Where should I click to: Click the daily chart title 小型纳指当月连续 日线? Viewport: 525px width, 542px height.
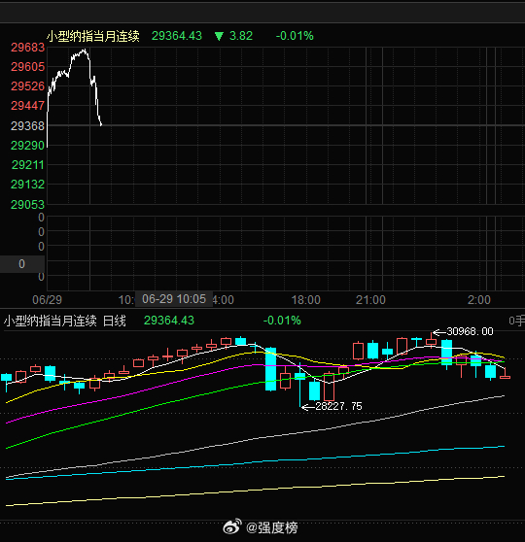65,321
